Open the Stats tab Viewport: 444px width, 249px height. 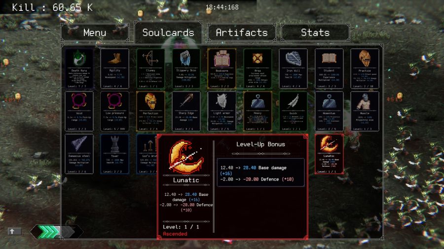[315, 32]
